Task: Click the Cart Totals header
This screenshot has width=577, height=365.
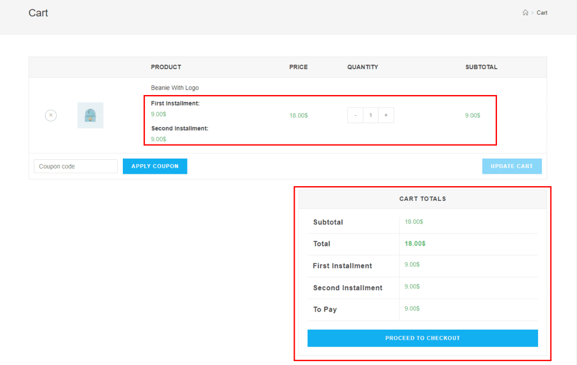Action: tap(422, 199)
